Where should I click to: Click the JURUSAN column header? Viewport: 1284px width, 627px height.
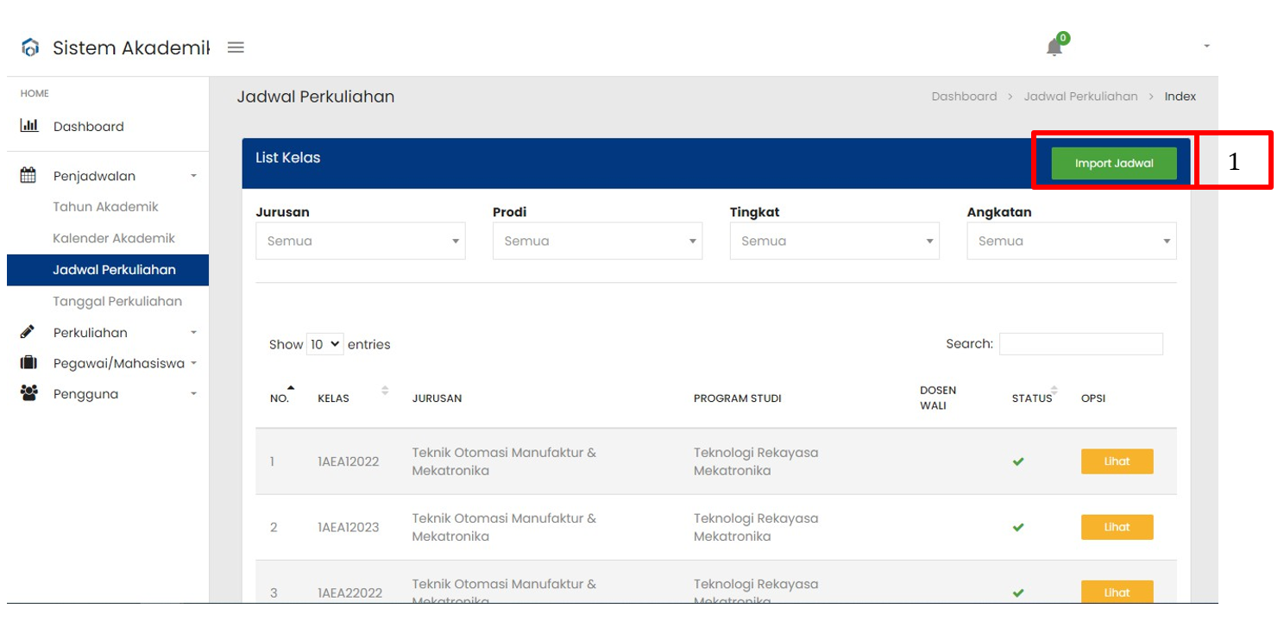pyautogui.click(x=437, y=398)
